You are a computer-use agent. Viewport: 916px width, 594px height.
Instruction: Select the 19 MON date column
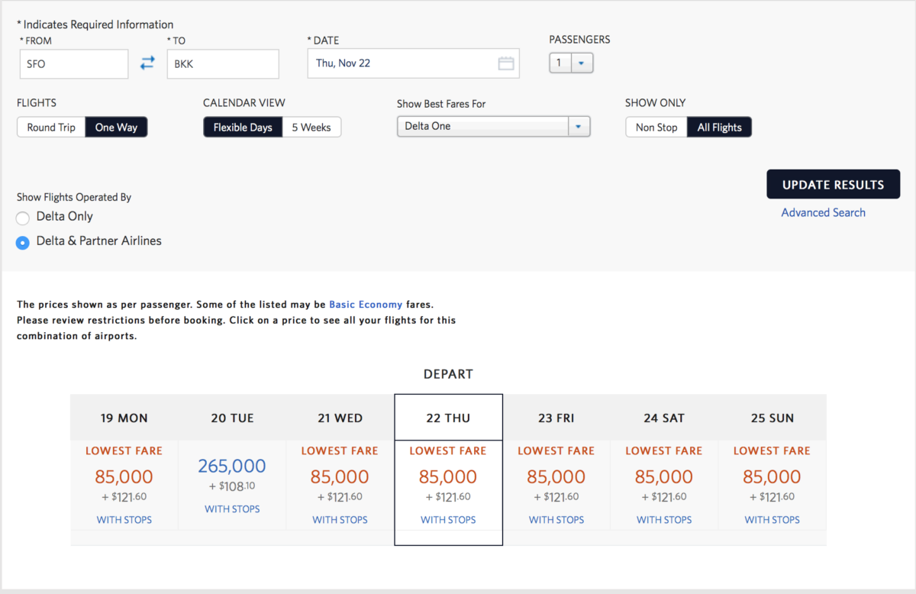pyautogui.click(x=124, y=418)
